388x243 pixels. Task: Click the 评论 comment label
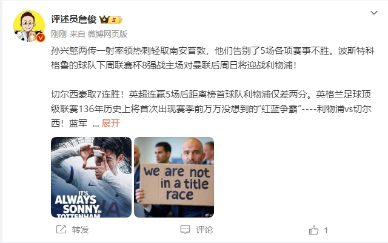(x=204, y=230)
